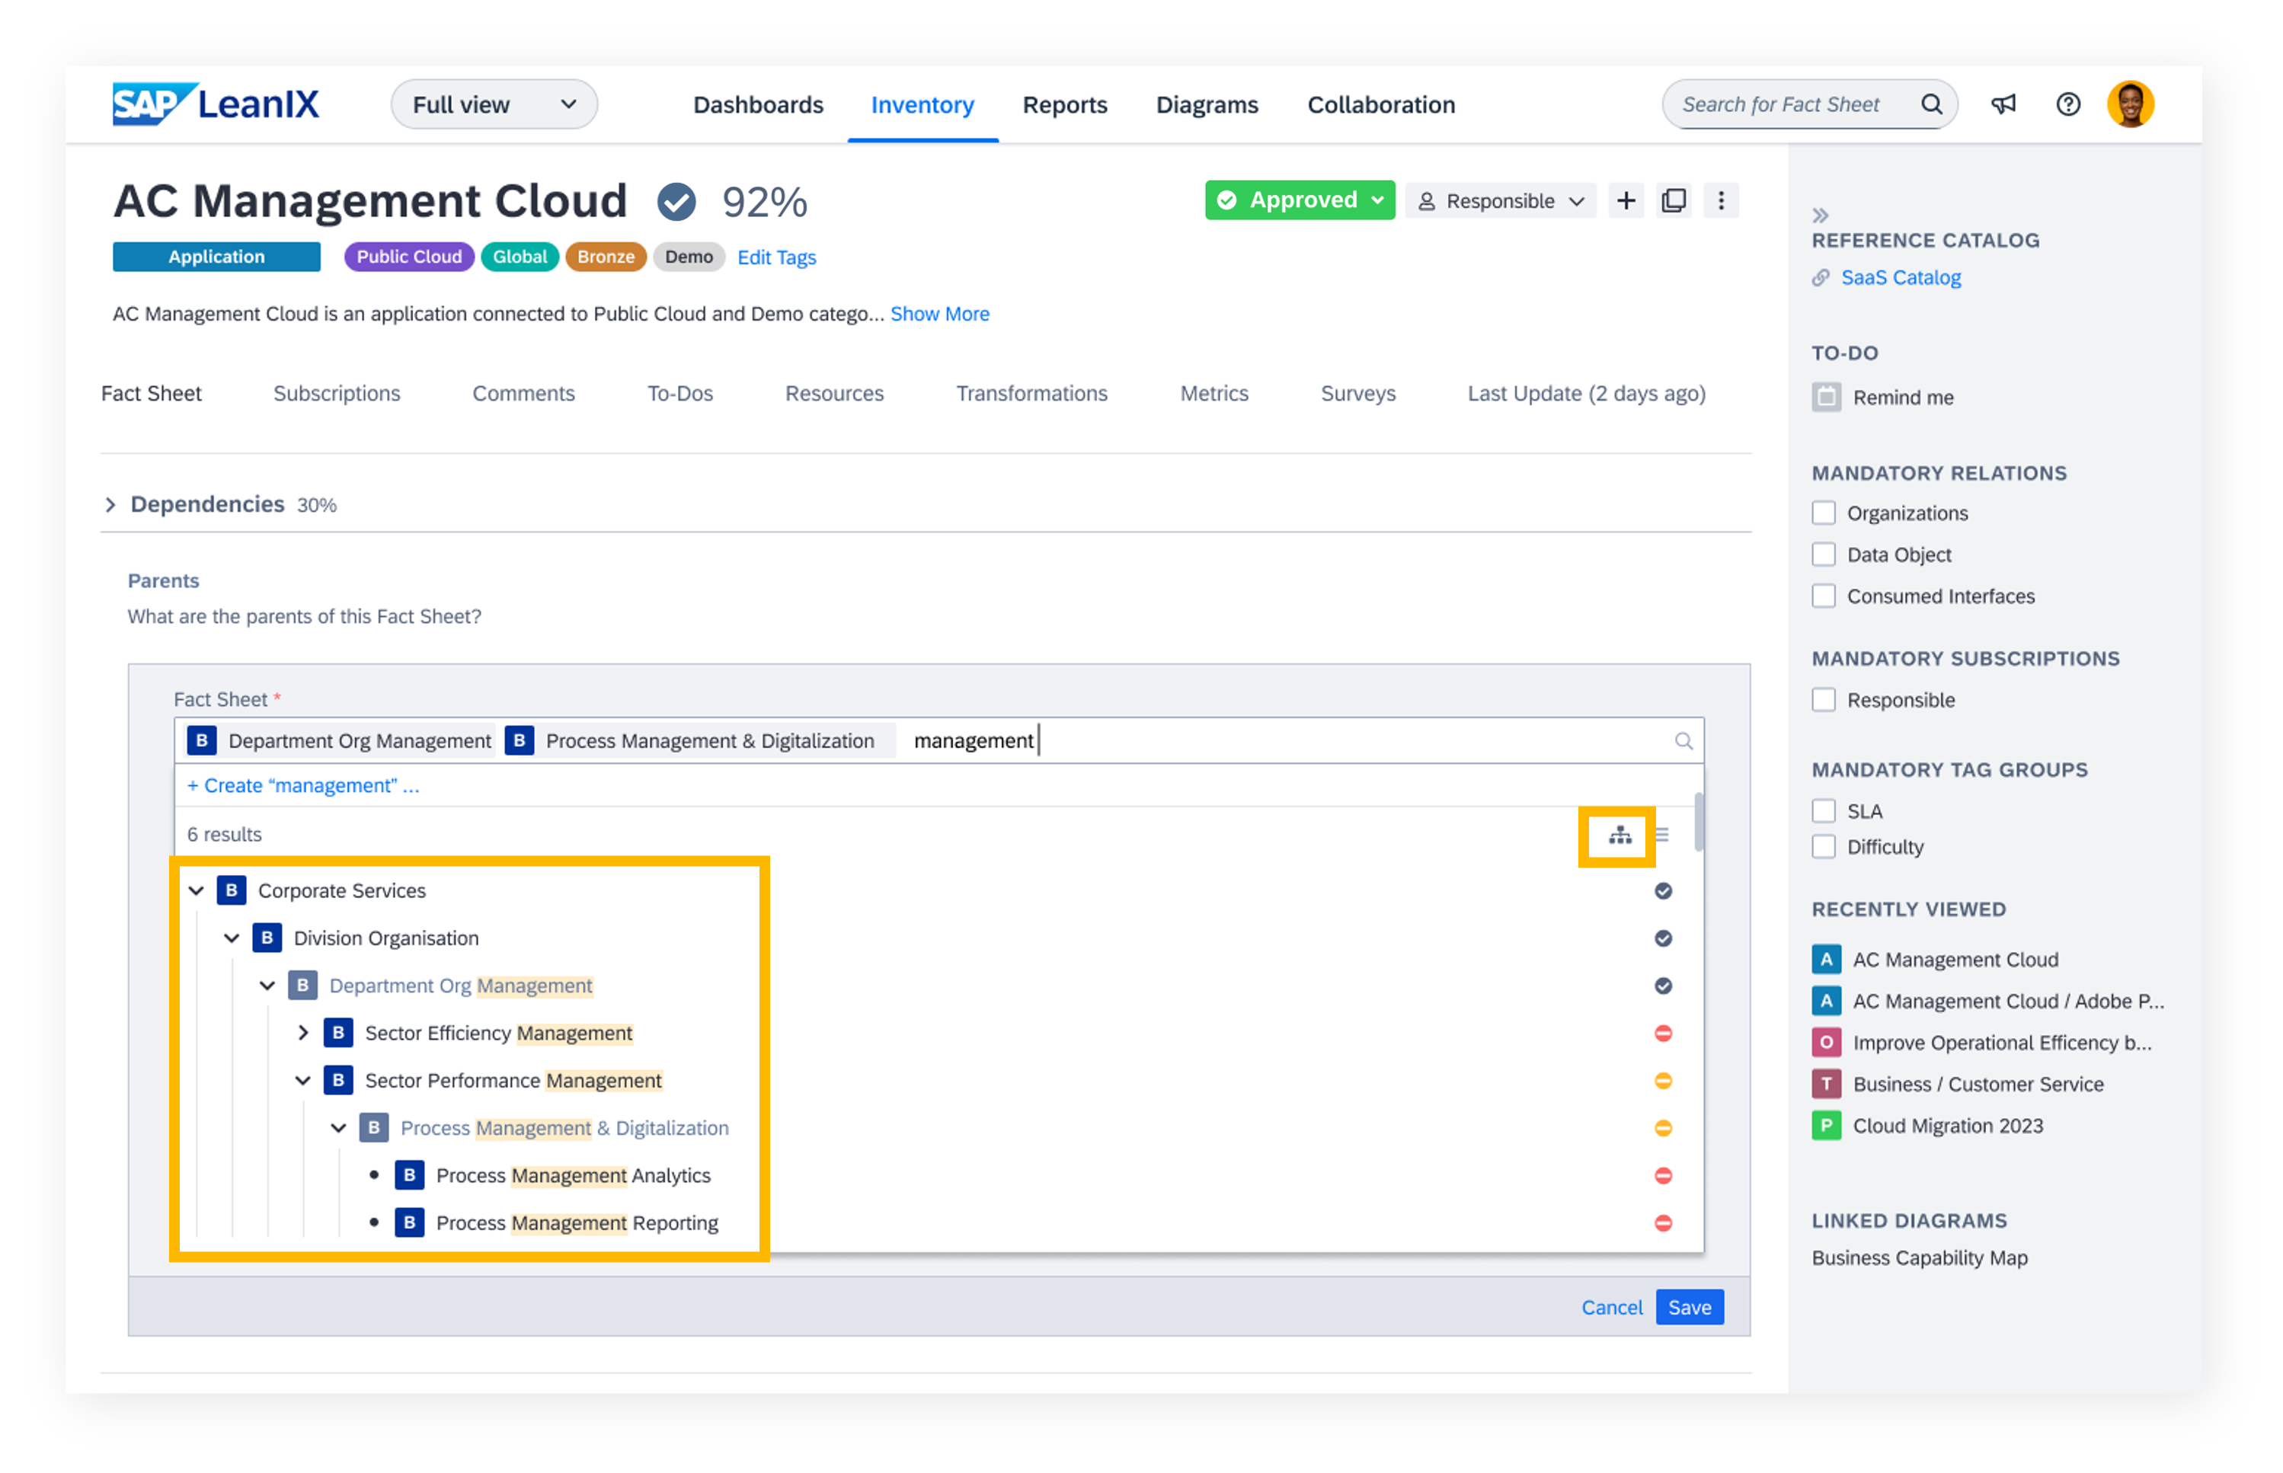This screenshot has width=2283, height=1473.
Task: Click the plus icon next to Responsible
Action: click(x=1625, y=201)
